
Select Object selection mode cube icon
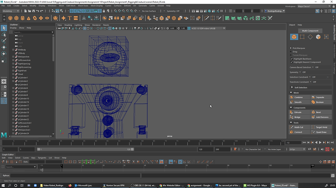[294, 37]
